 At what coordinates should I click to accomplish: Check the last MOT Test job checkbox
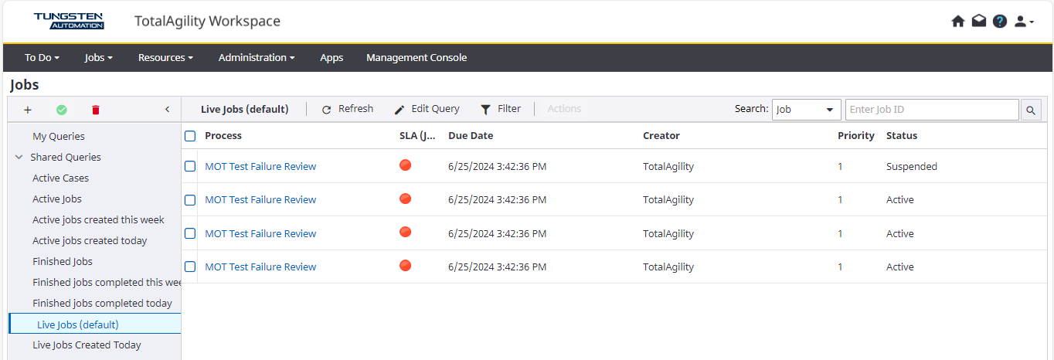click(190, 267)
